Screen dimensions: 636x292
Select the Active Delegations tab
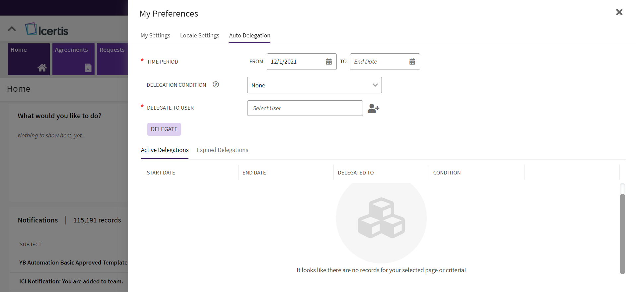[x=165, y=150]
